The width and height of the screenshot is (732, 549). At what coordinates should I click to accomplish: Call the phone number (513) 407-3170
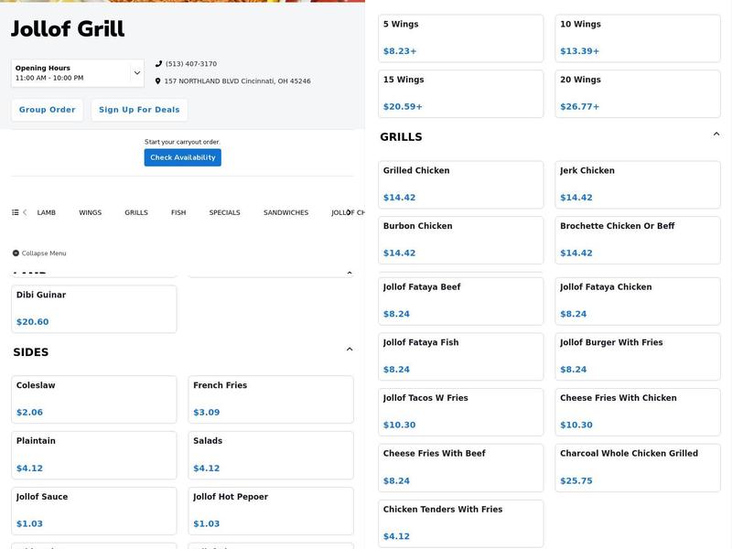point(191,64)
